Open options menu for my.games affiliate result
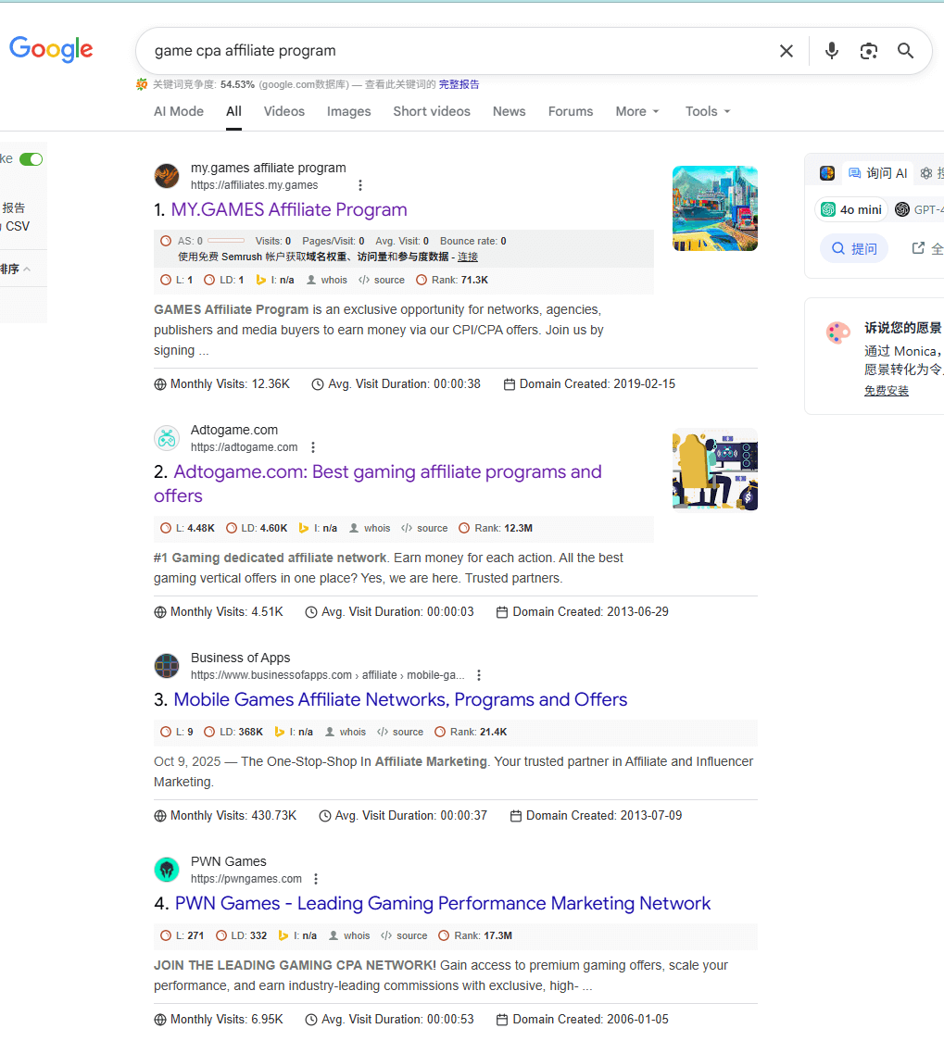Screen dimensions: 944x1041 coord(359,185)
